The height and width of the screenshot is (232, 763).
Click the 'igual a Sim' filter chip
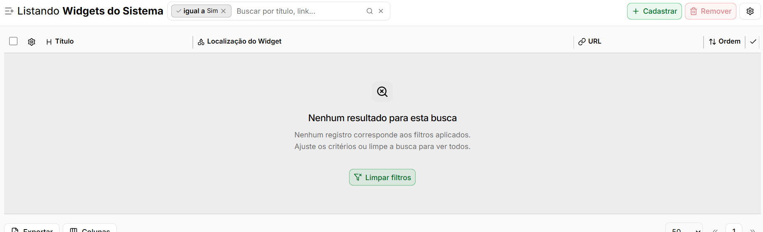(x=201, y=11)
